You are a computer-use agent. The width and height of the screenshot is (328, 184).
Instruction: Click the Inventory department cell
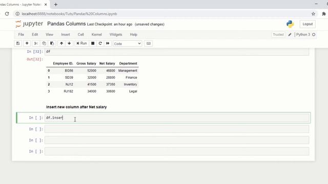[130, 84]
